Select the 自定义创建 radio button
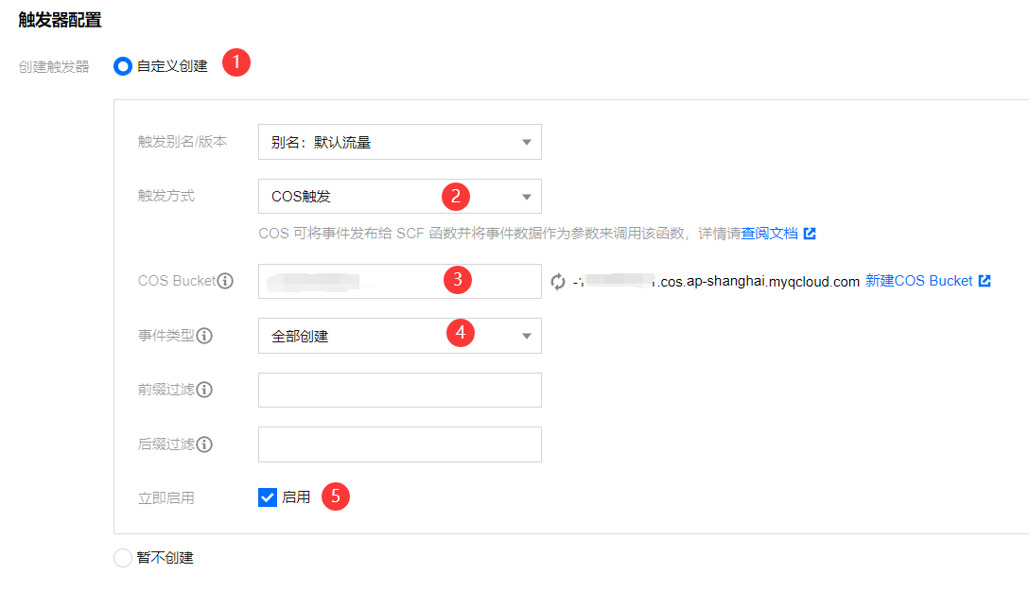This screenshot has height=592, width=1029. coord(122,66)
